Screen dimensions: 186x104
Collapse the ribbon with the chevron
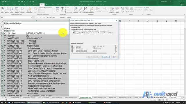click(x=185, y=14)
